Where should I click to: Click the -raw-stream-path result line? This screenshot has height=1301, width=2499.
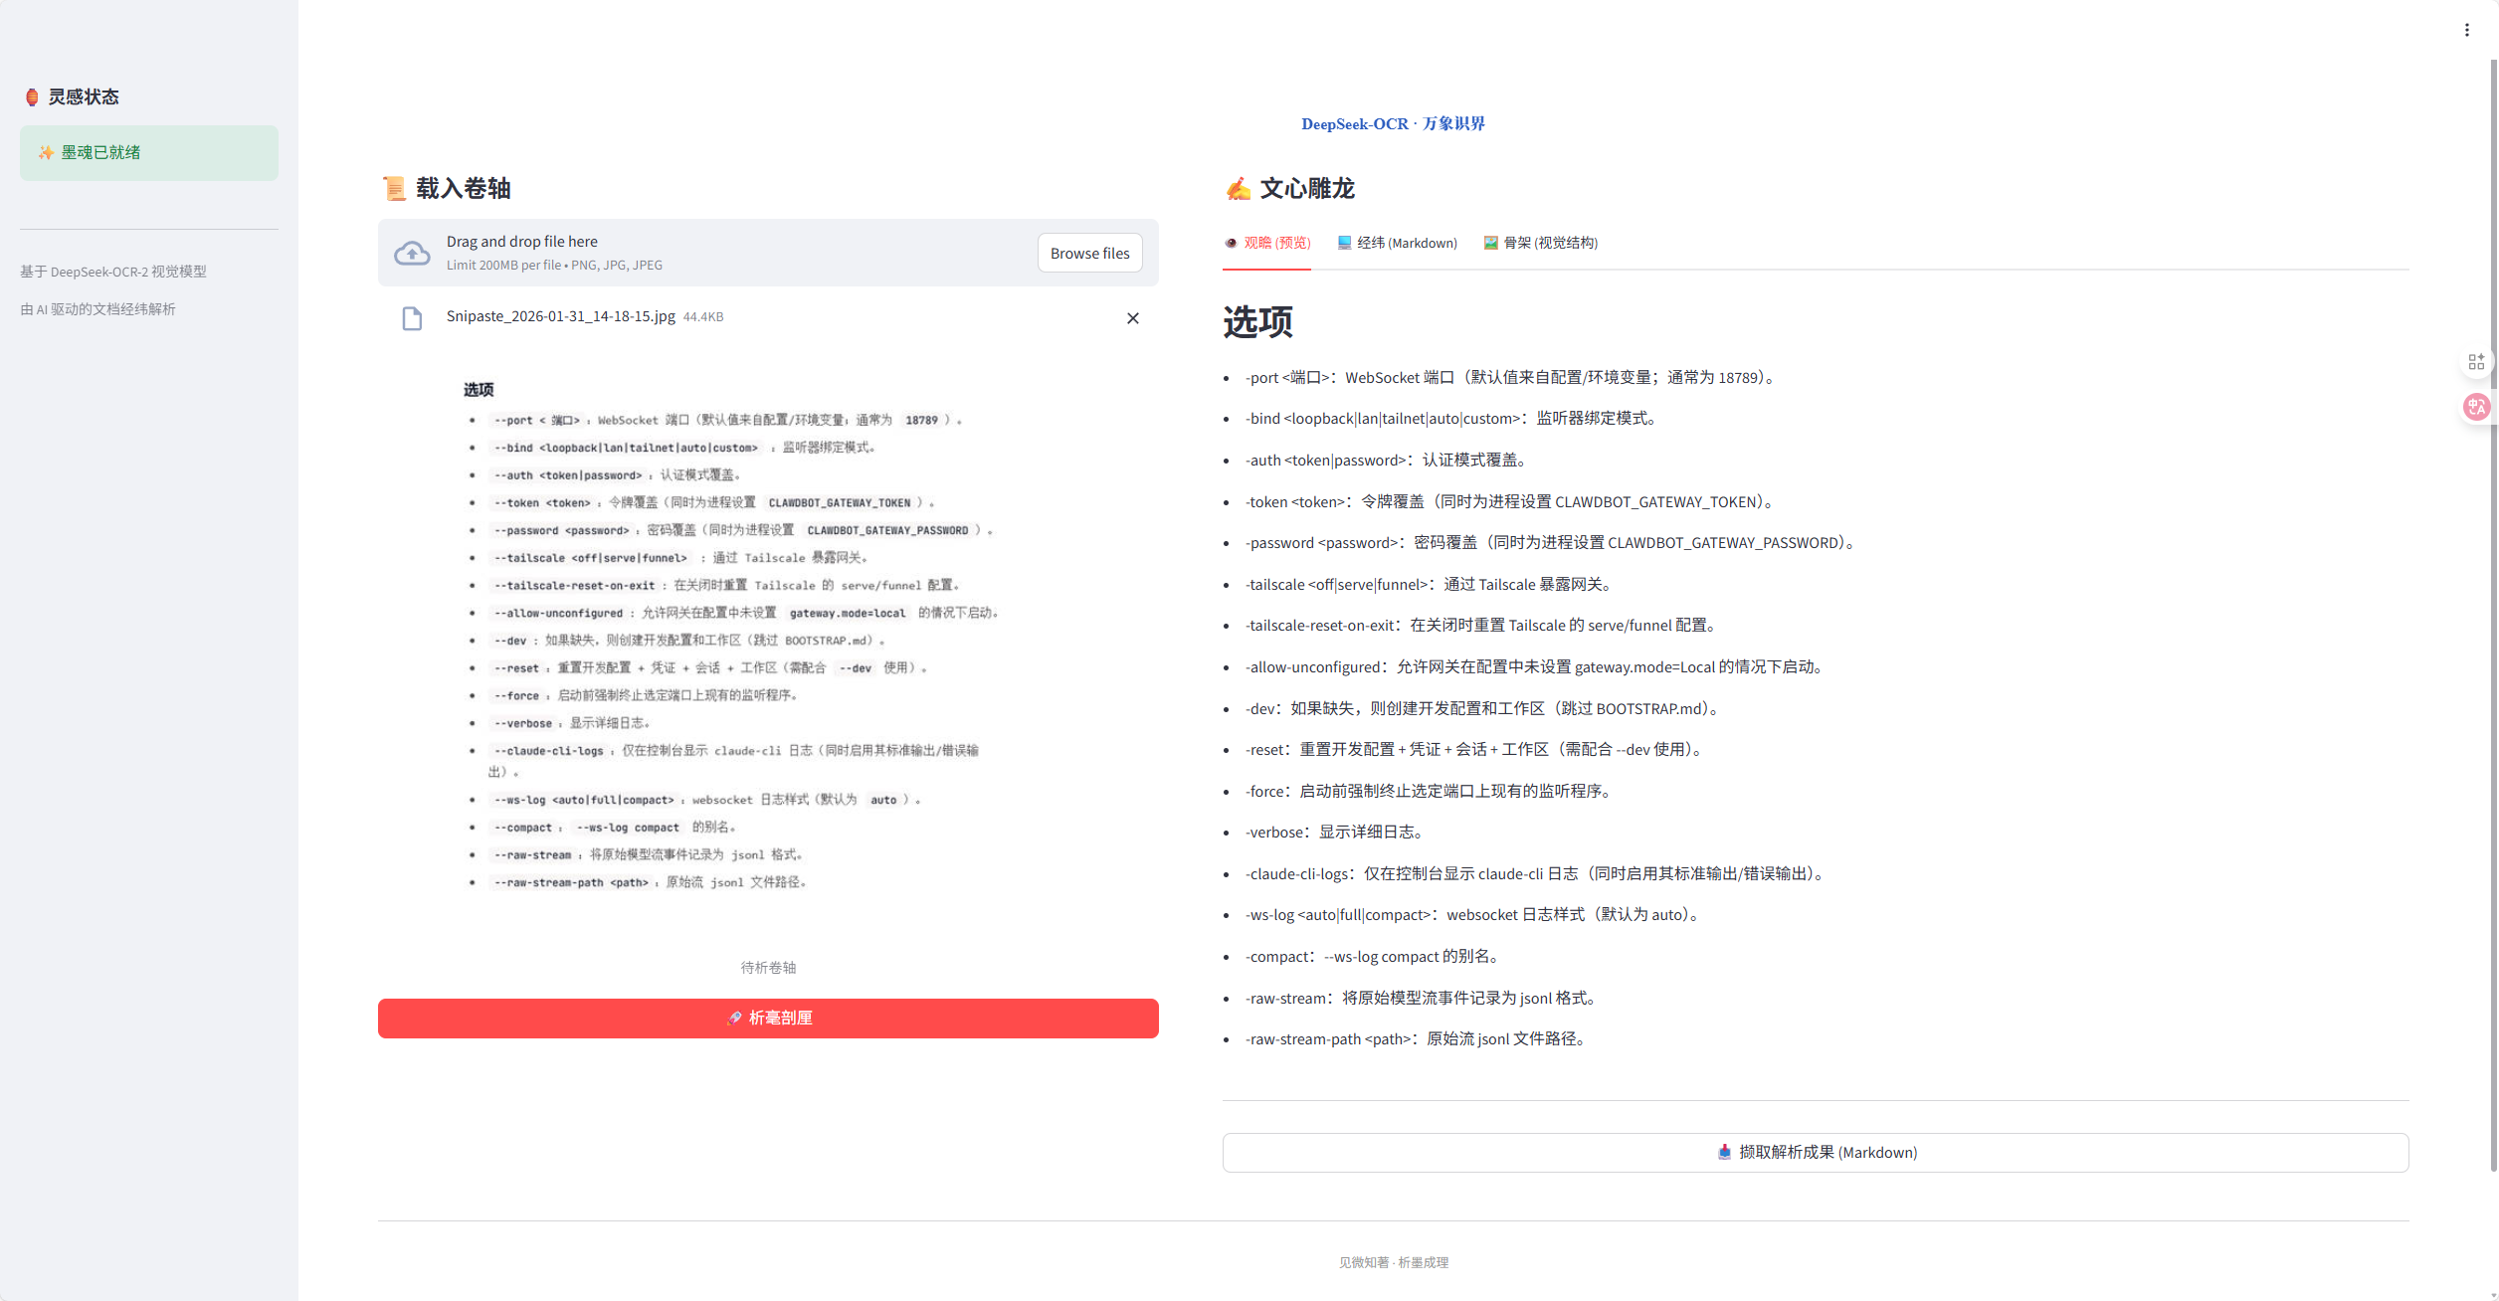pos(1418,1039)
